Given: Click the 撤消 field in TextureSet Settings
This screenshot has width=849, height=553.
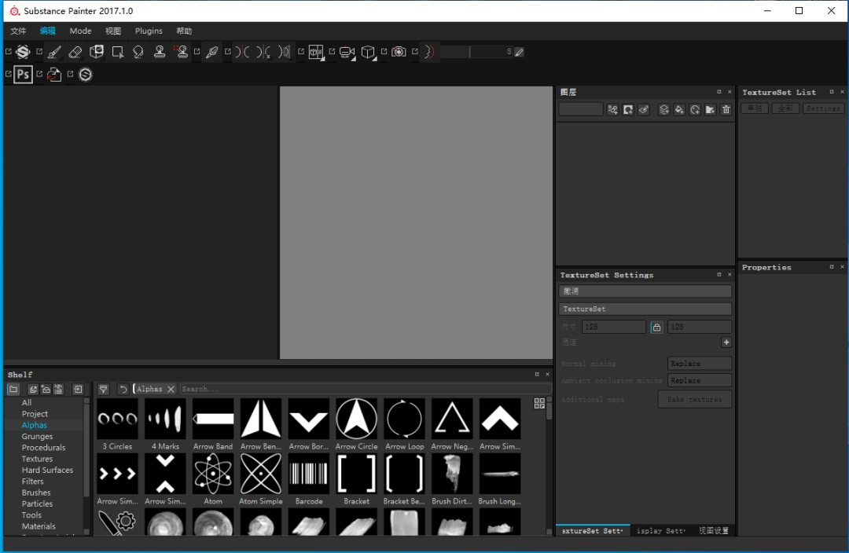Looking at the screenshot, I should point(645,291).
